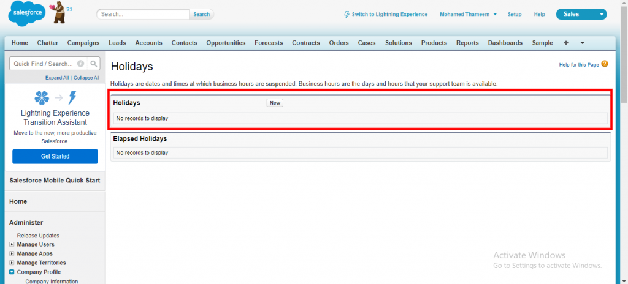Click the Administer section heading

point(26,222)
